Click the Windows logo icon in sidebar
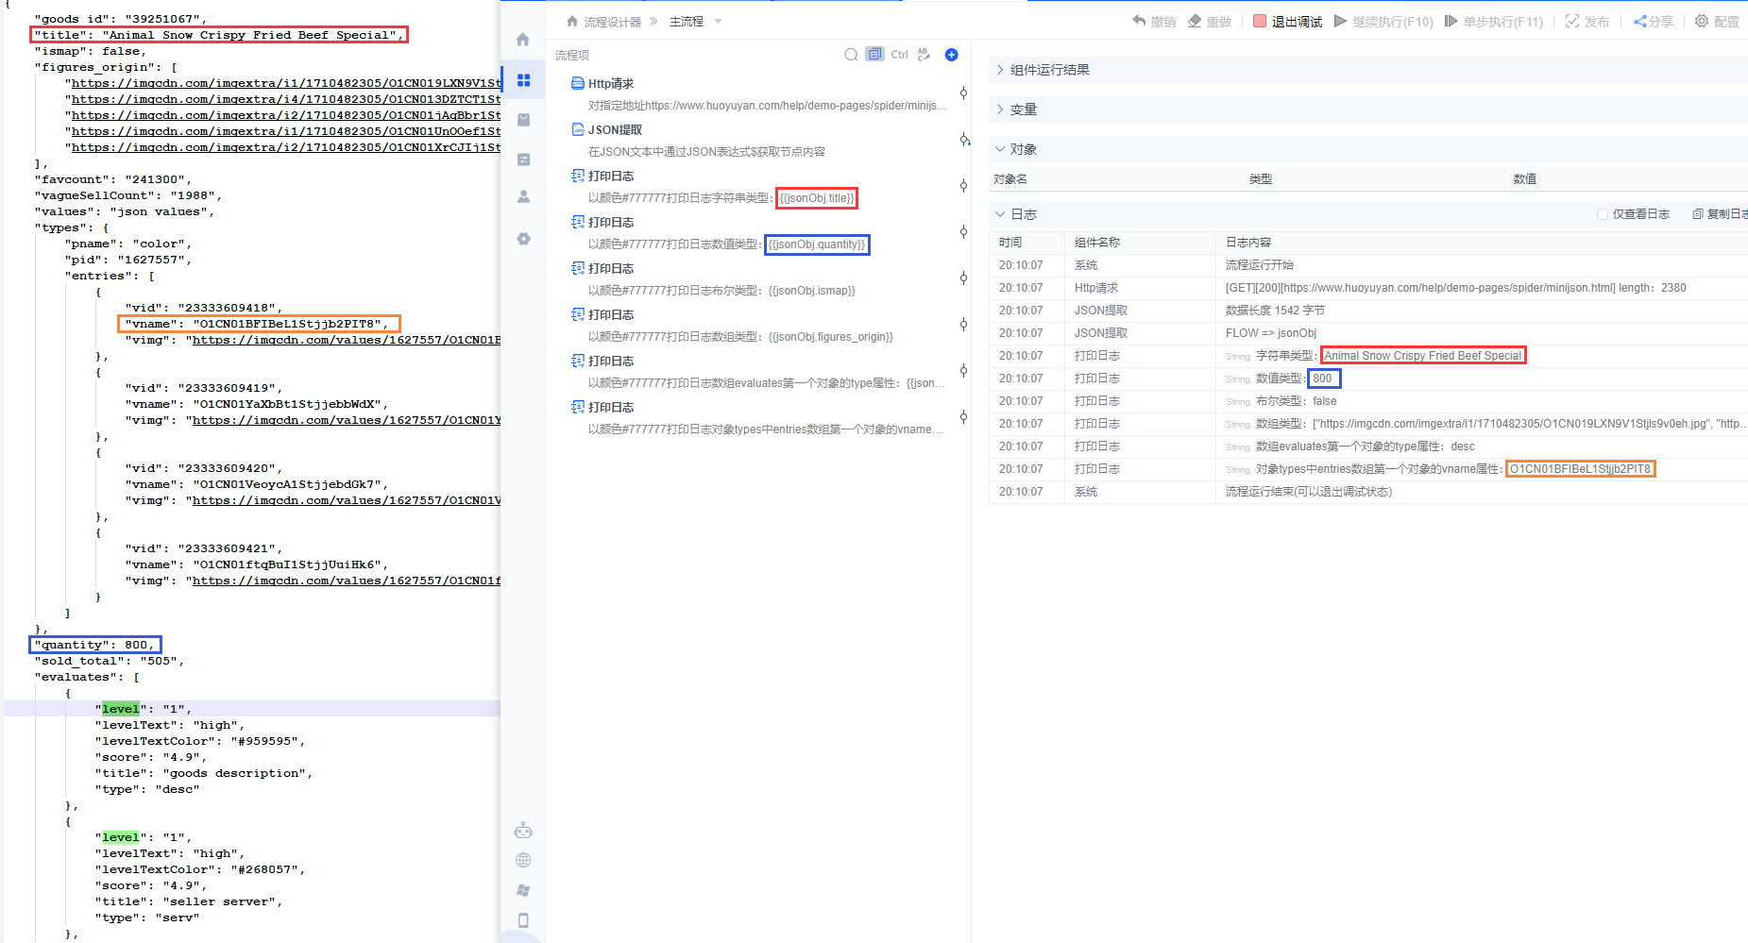 523,890
